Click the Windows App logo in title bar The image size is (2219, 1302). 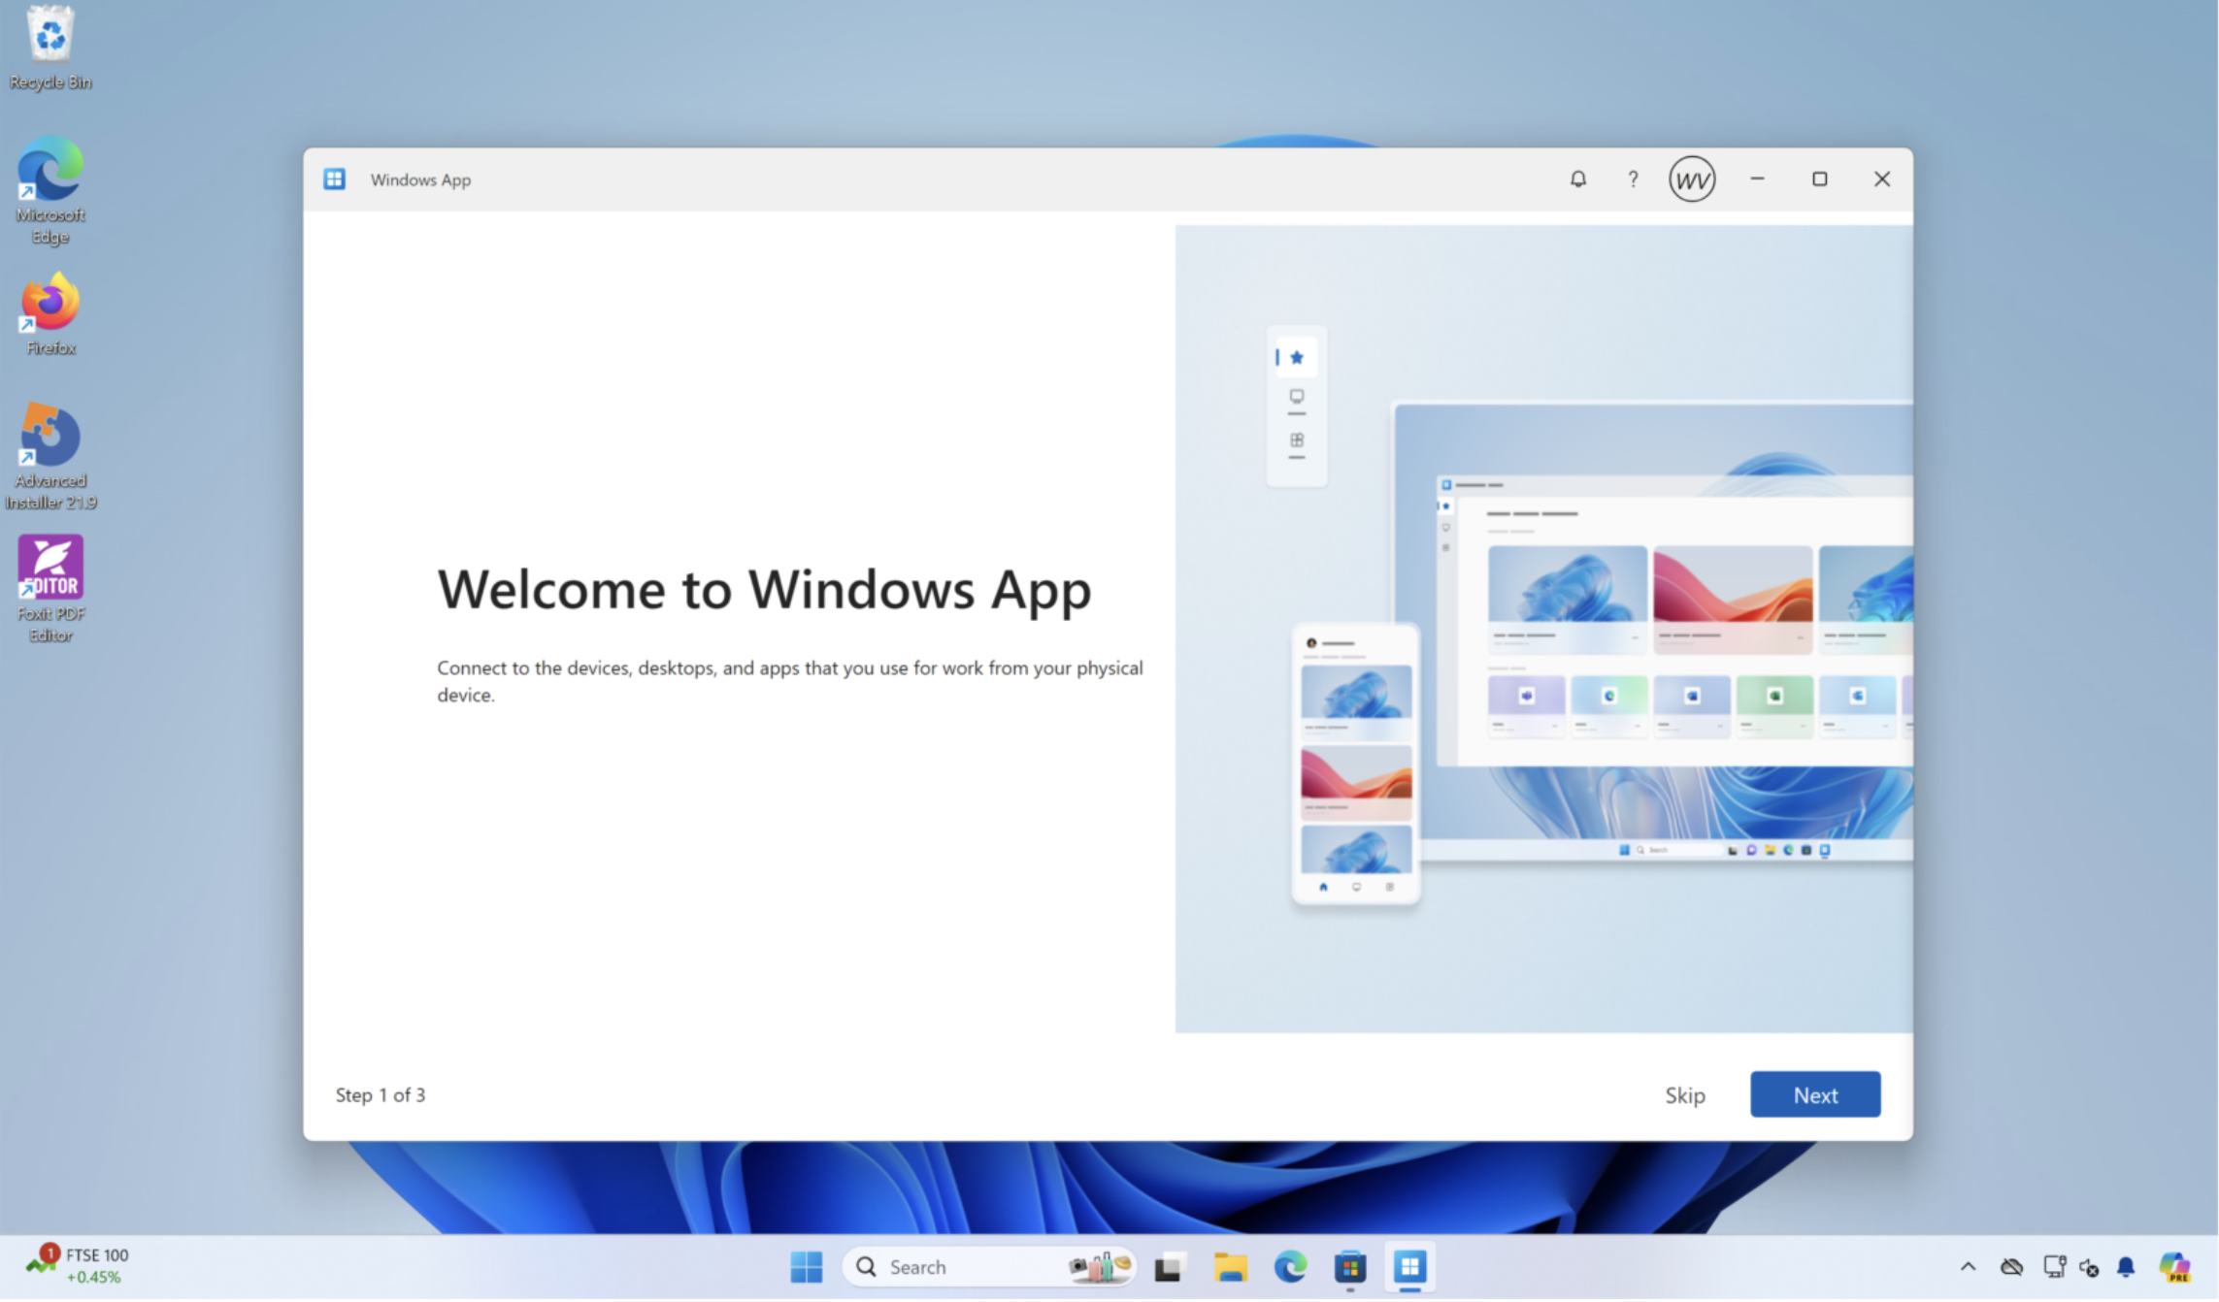click(x=335, y=179)
